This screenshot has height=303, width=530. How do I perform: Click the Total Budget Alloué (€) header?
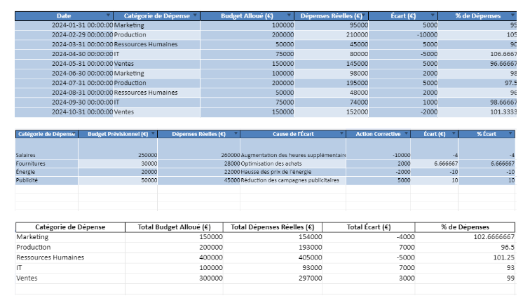(174, 227)
